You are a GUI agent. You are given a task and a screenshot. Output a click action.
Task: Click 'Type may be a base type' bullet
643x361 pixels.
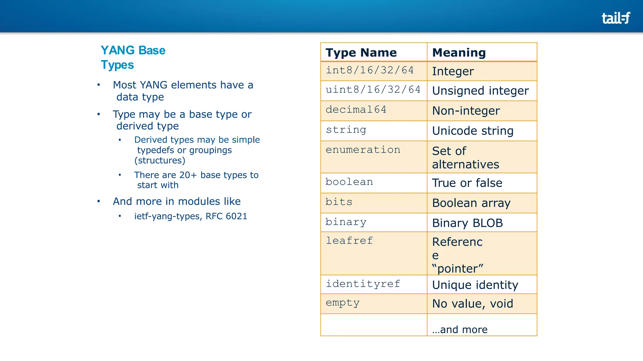click(x=182, y=120)
